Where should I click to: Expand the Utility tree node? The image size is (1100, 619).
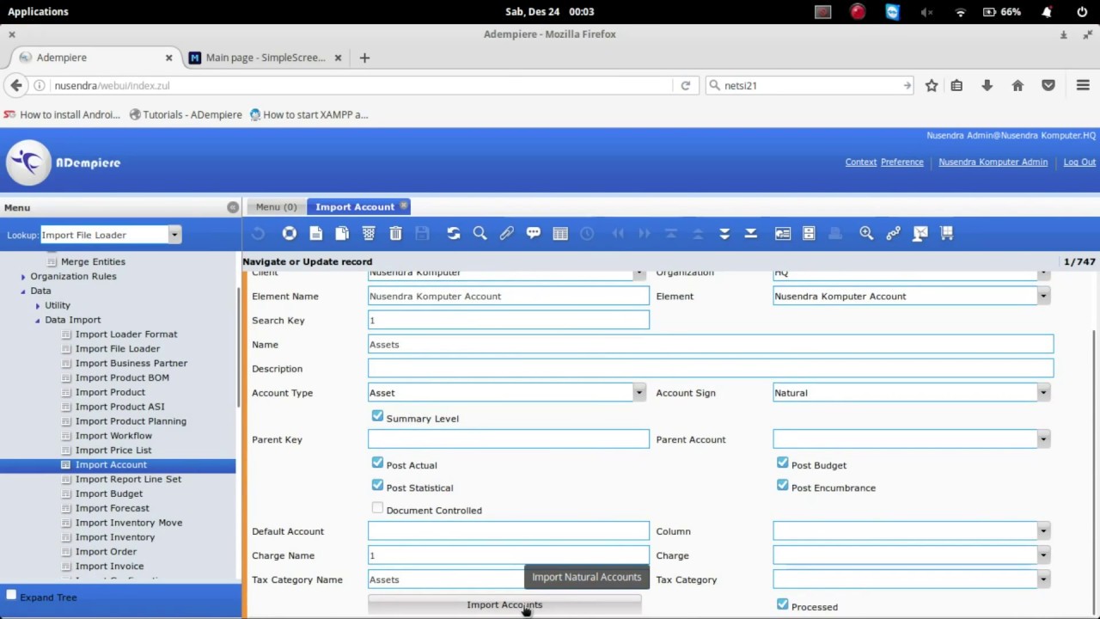tap(38, 305)
